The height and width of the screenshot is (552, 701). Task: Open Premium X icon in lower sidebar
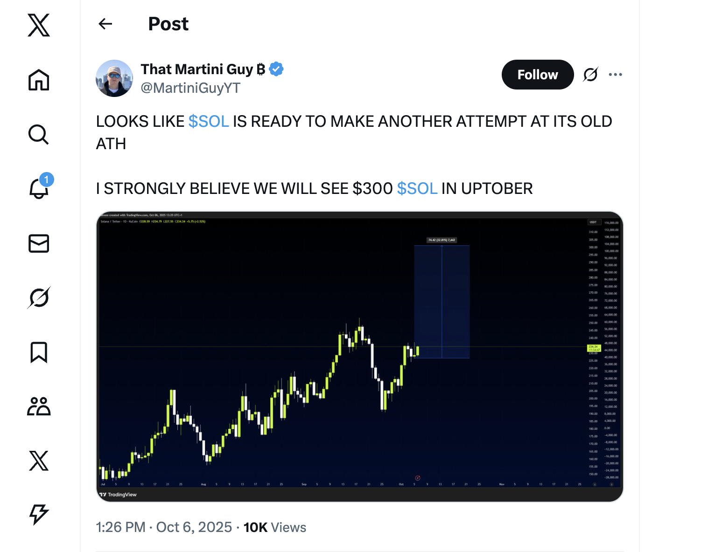click(39, 461)
